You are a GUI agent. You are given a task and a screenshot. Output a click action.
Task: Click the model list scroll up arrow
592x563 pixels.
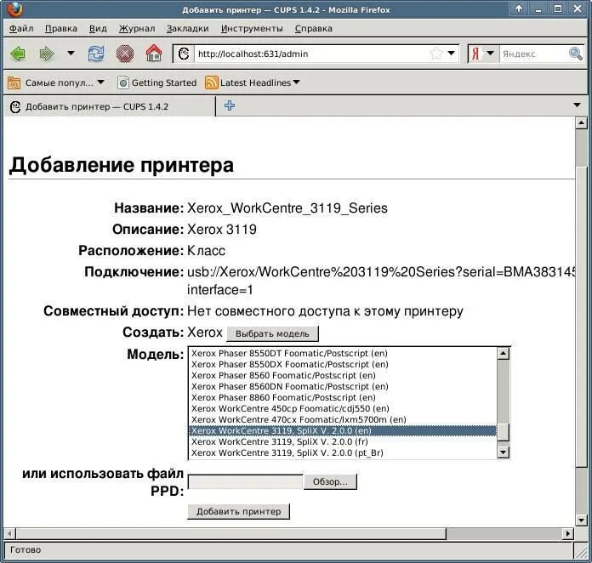[x=503, y=354]
